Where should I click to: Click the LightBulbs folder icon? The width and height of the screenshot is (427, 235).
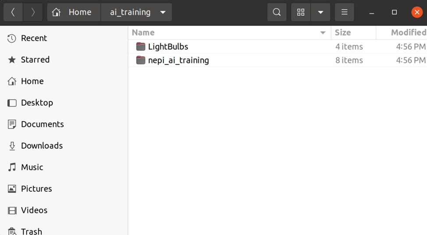click(x=141, y=46)
